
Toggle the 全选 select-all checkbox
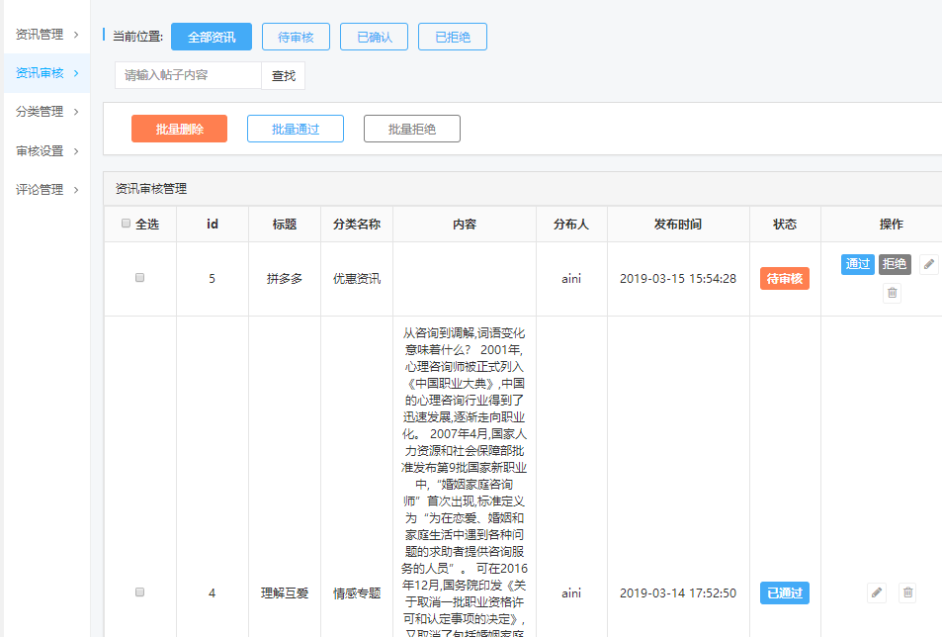(127, 224)
